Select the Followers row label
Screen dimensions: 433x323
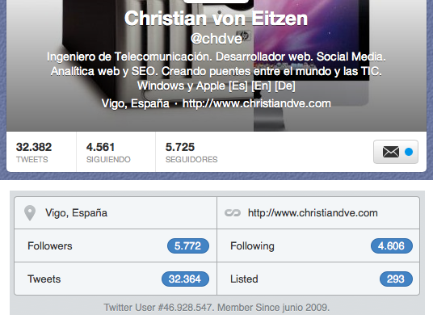50,245
